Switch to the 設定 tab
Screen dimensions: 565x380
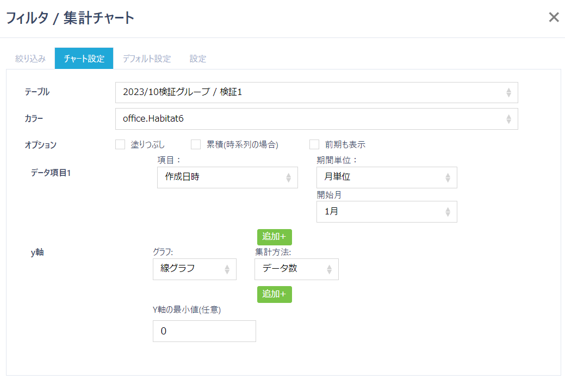click(198, 59)
